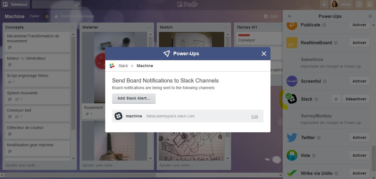Viewport: 376px width, 179px height.
Task: Click the Slack power-up logo in panel
Action: pos(292,99)
